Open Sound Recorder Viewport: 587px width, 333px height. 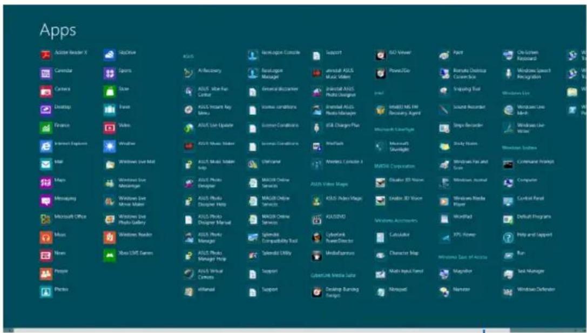(462, 109)
